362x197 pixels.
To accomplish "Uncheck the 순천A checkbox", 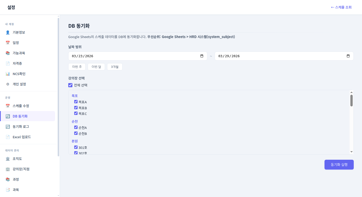I will click(76, 127).
